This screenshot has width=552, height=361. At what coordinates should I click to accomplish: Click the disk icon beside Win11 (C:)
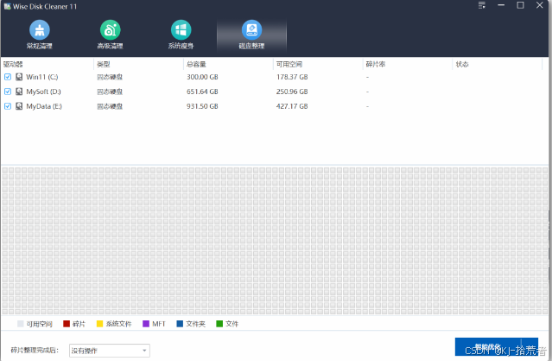point(19,77)
